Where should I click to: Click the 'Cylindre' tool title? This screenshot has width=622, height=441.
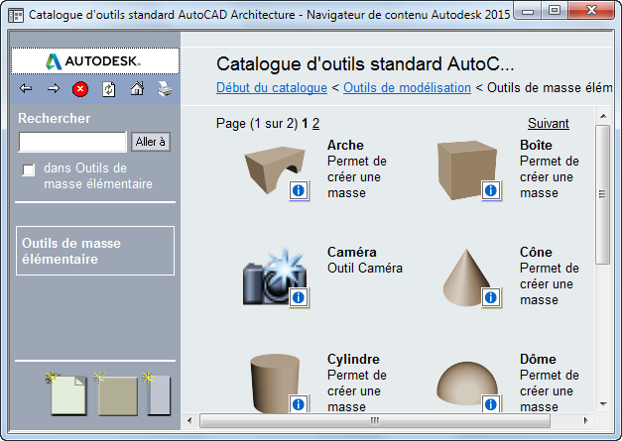(353, 359)
